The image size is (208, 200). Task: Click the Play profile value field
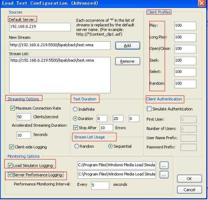click(185, 26)
